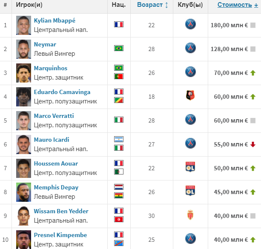Viewport: 261px width, 249px height.
Task: Open Eduardo Camavinga profile link
Action: (x=62, y=92)
